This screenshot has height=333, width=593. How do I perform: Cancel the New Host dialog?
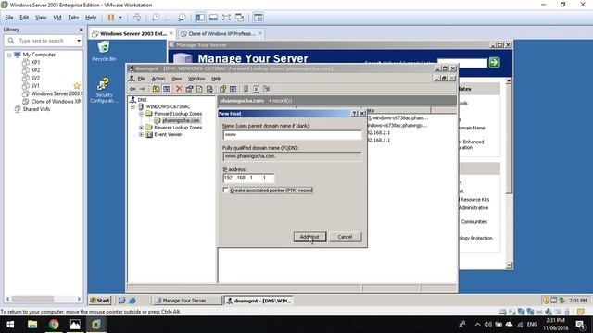[x=345, y=237]
